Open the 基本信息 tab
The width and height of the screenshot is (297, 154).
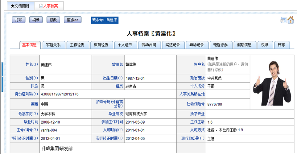pos(30,45)
